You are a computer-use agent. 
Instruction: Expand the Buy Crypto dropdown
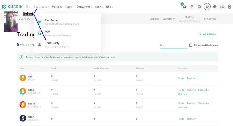coord(41,7)
